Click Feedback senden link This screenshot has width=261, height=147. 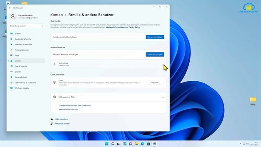[x=62, y=124]
